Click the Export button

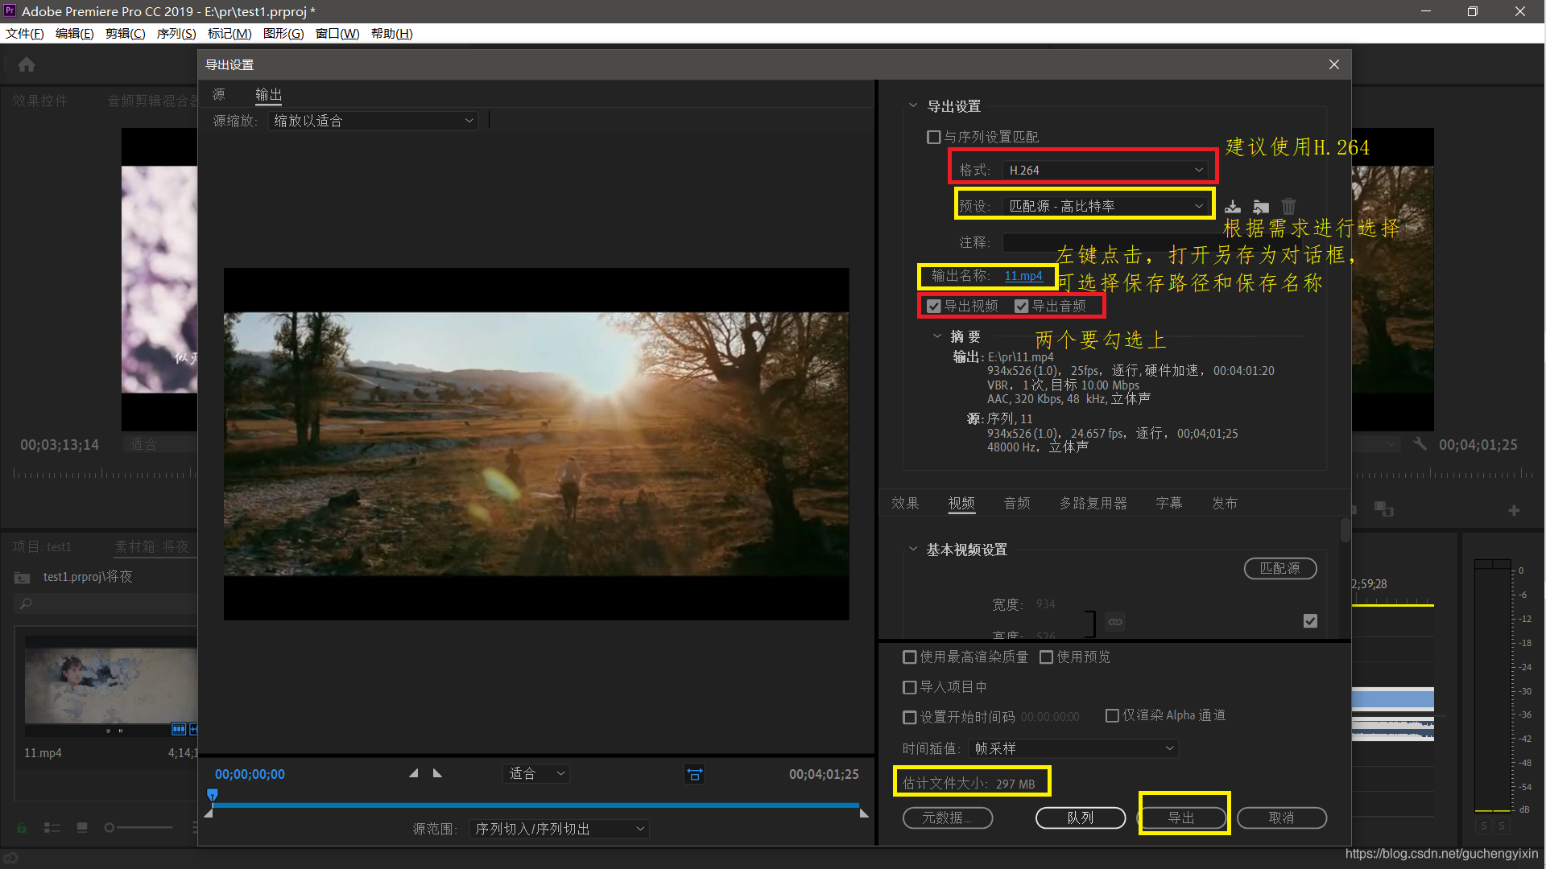[x=1181, y=818]
